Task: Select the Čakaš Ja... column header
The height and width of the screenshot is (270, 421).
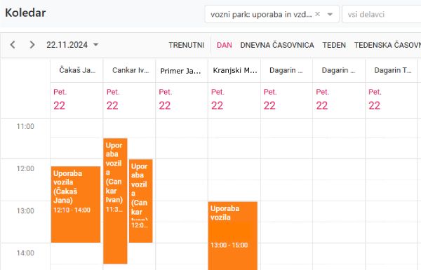Action: tap(77, 70)
